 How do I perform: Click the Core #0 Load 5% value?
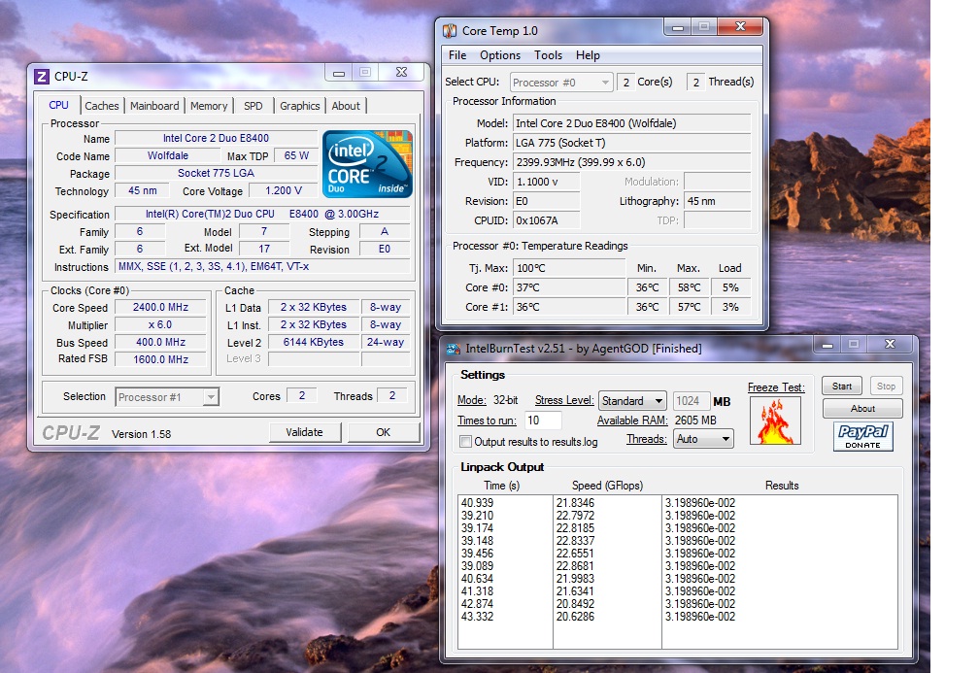click(x=730, y=287)
